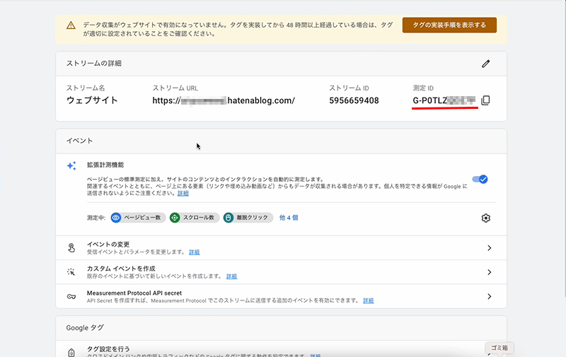Click the warning triangle icon in the banner

coord(71,25)
